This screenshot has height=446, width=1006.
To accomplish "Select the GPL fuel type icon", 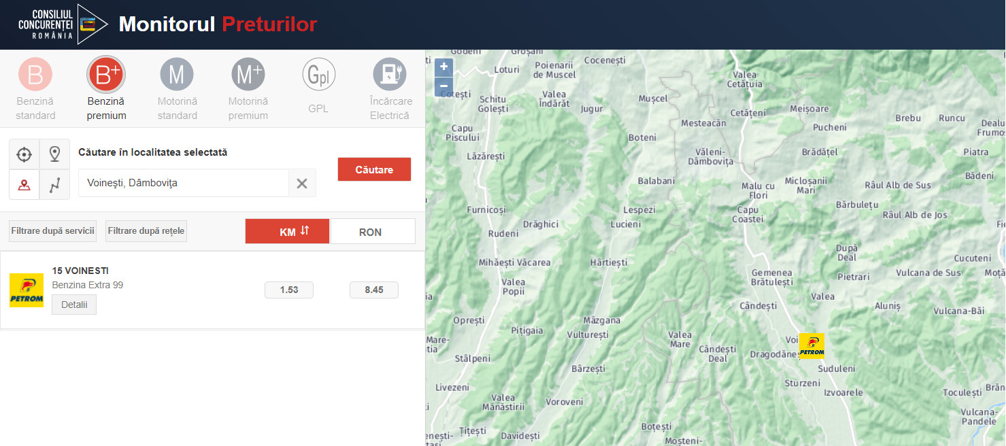I will 318,75.
